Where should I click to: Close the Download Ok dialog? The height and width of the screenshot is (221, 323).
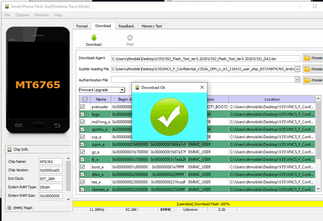tap(202, 87)
